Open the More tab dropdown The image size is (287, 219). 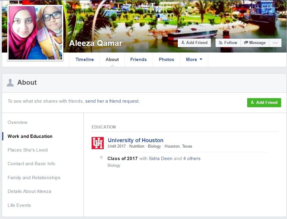(x=194, y=60)
